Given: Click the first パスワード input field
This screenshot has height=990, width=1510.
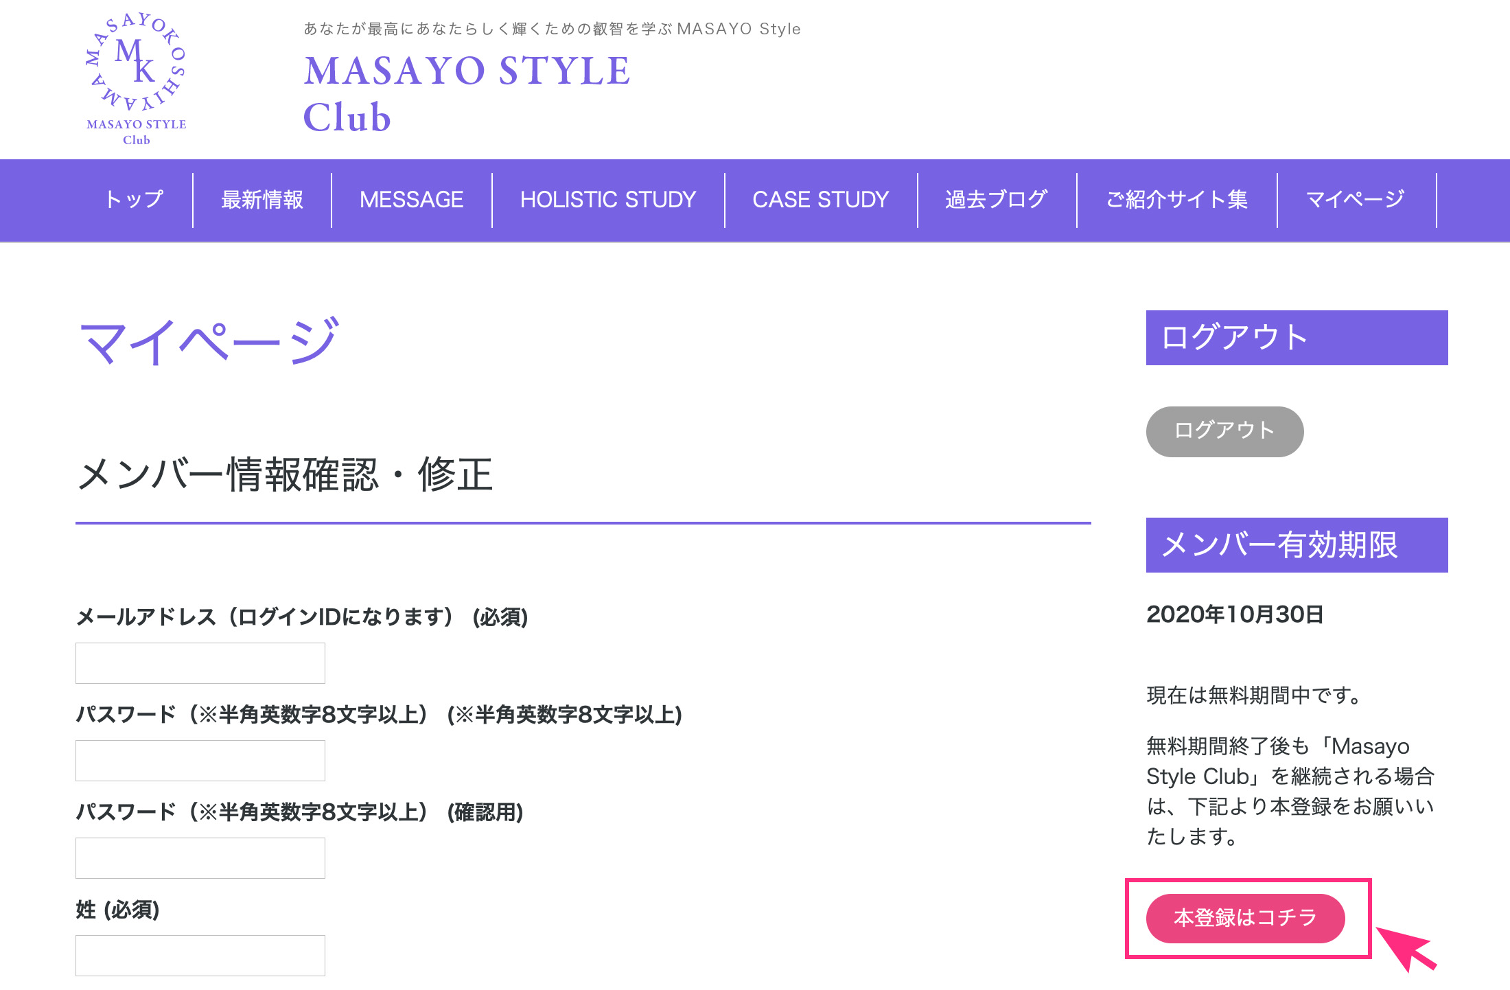Looking at the screenshot, I should click(200, 760).
